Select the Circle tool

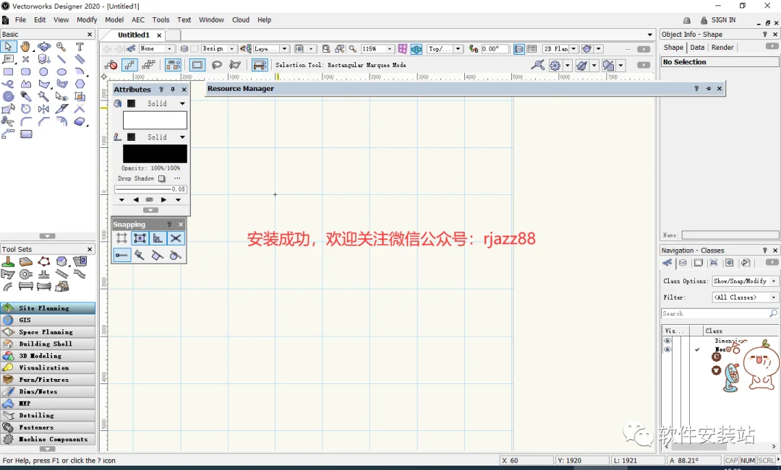tap(44, 71)
